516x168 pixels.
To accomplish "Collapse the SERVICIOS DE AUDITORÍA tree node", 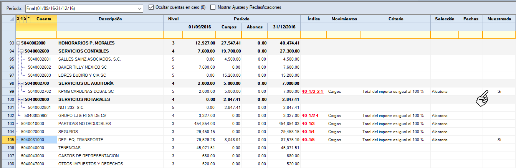I will tap(22, 83).
